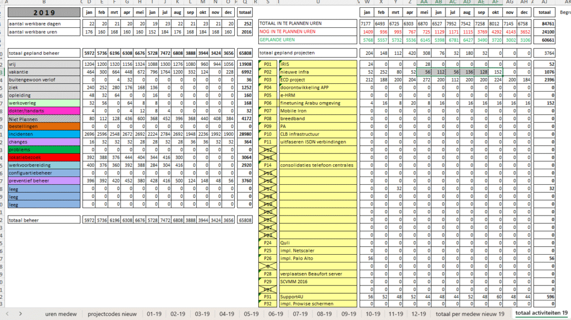
Task: Select the yellow P01 project code cell
Action: (268, 64)
